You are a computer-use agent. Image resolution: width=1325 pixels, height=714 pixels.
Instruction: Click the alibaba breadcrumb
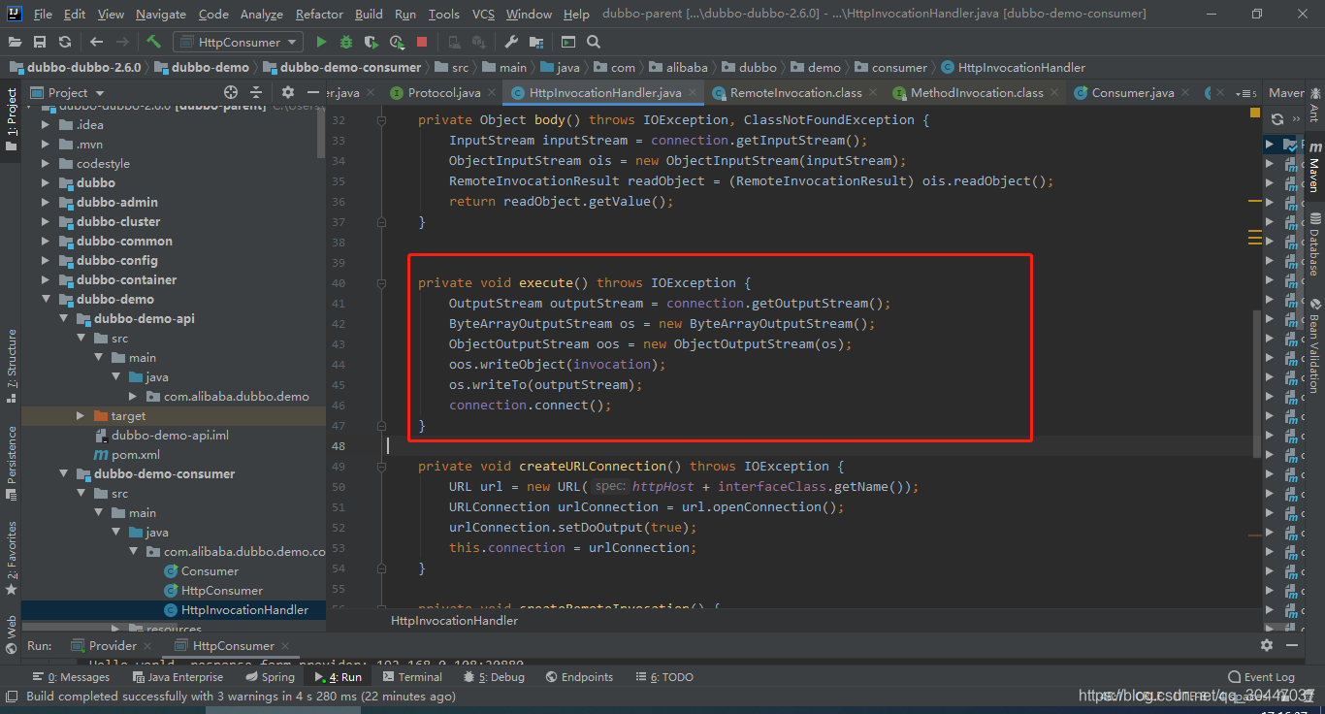click(686, 67)
